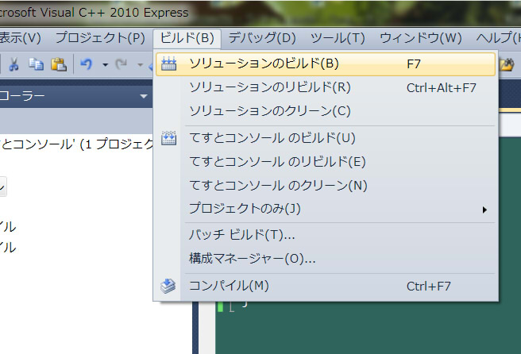Select てすとコンソール のクリーン(N)
This screenshot has width=521, height=354.
point(326,185)
